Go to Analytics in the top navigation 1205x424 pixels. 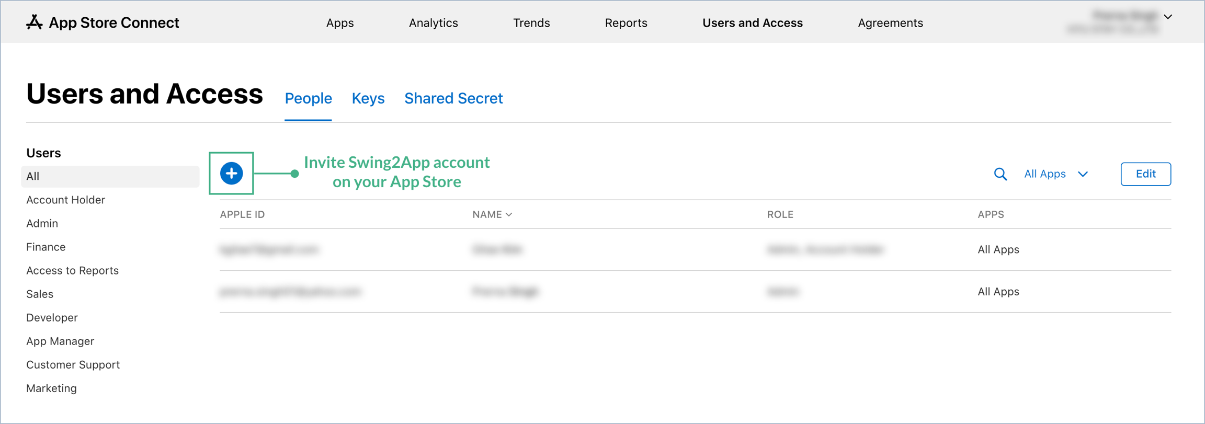click(433, 23)
